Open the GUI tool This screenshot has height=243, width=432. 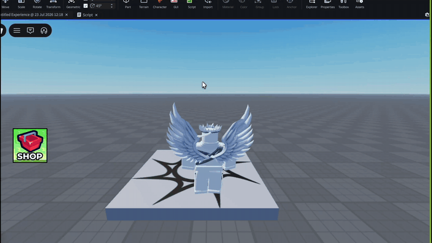[x=176, y=5]
